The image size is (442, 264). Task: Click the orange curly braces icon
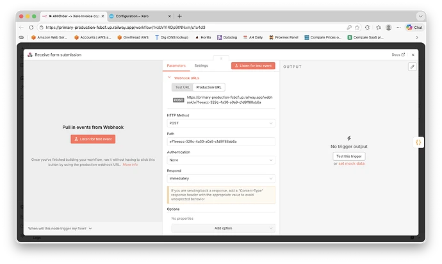click(417, 142)
